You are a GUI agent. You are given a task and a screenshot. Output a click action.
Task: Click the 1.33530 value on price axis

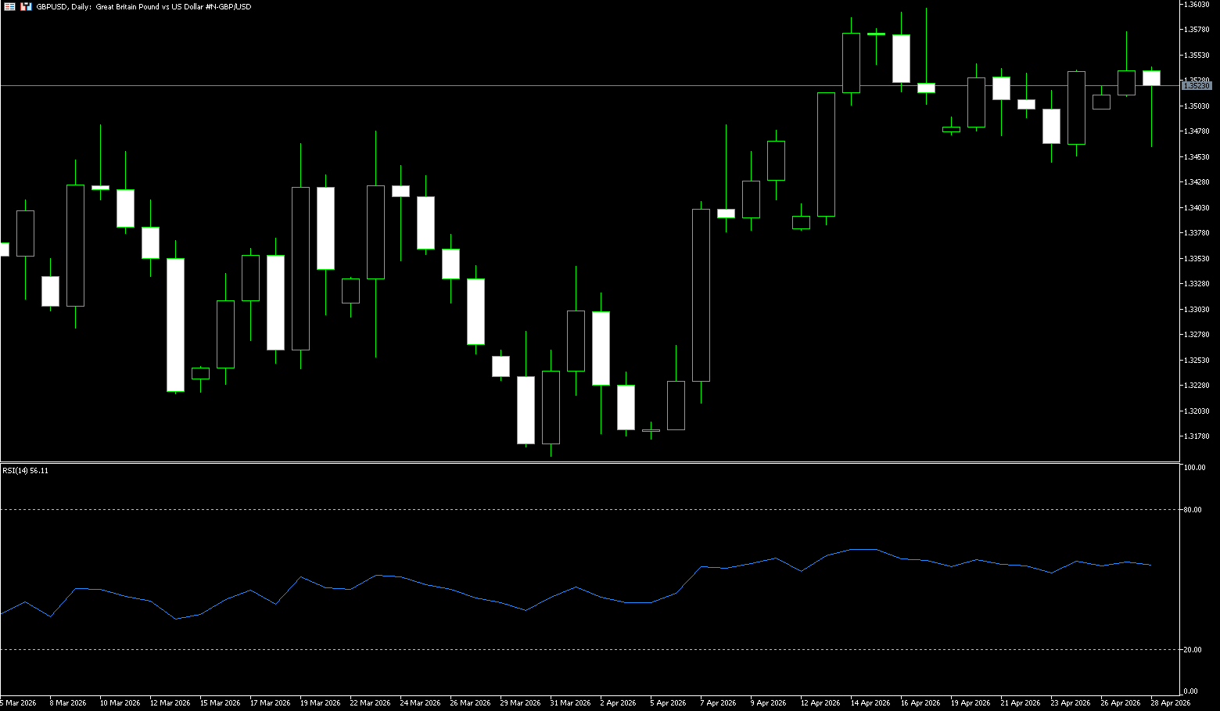[x=1197, y=259]
